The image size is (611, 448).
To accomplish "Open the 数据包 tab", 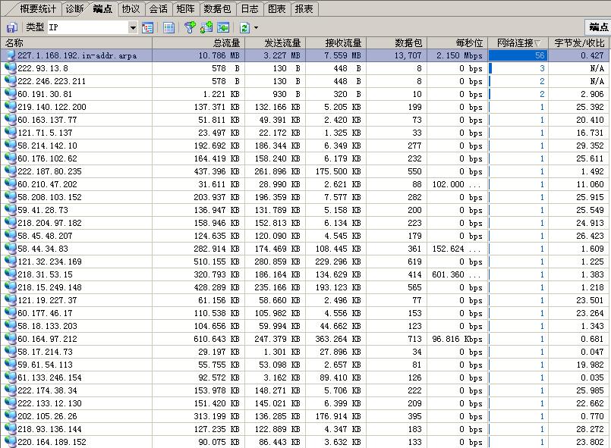I will click(x=217, y=9).
